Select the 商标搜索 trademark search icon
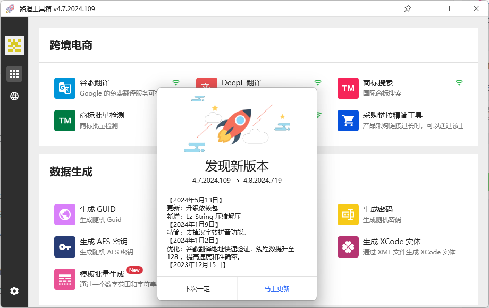This screenshot has height=308, width=489. [x=348, y=88]
